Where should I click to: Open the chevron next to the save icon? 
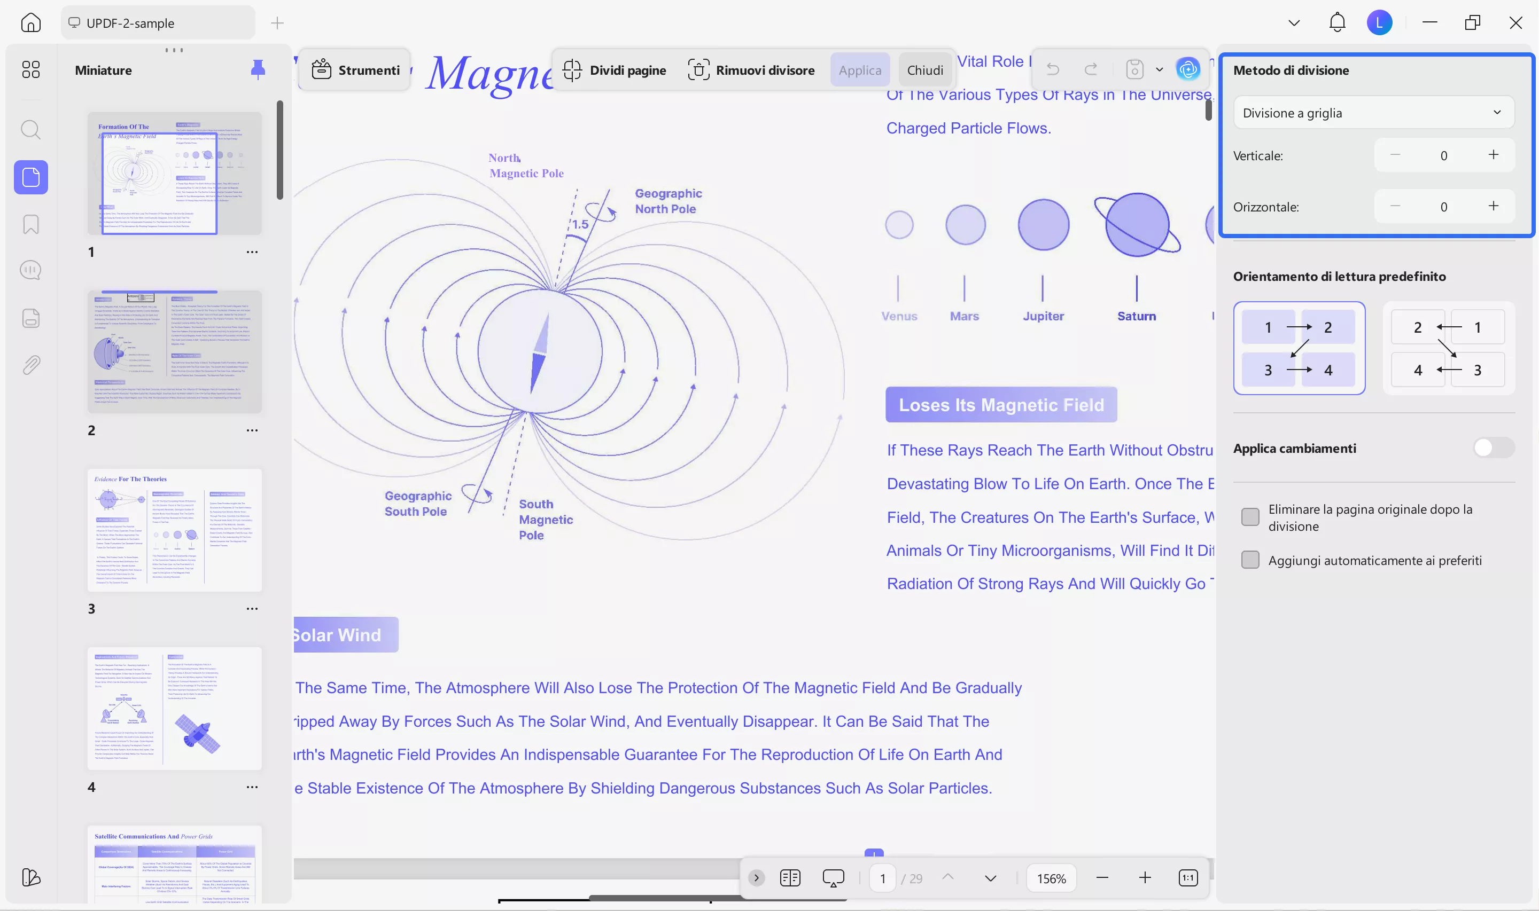coord(1160,69)
